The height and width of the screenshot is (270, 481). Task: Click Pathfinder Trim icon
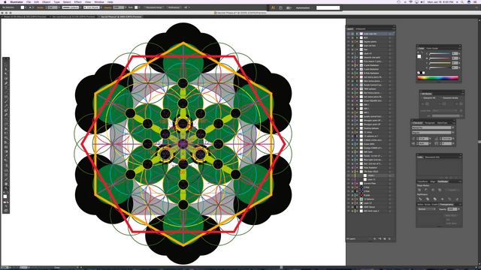click(x=428, y=199)
